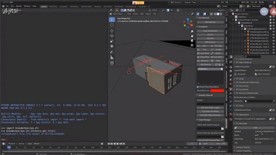
Task: Toggle Has Boundary Condition checkbox
Action: coord(235,97)
